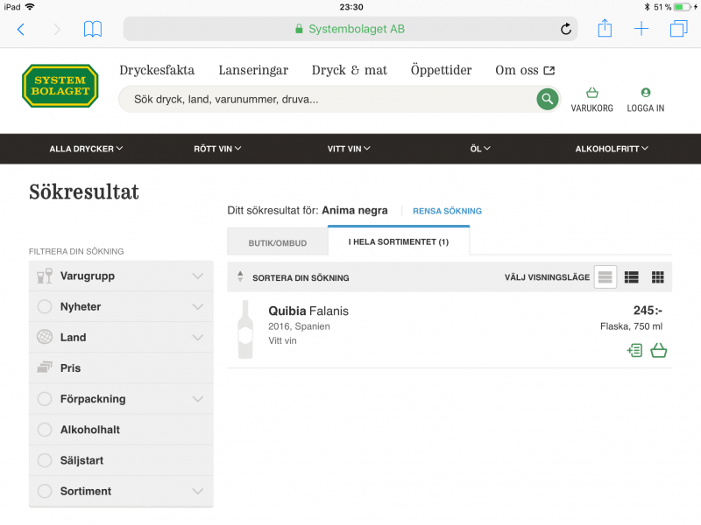Click the Pris banknotes icon
This screenshot has height=525, width=701.
[x=45, y=367]
